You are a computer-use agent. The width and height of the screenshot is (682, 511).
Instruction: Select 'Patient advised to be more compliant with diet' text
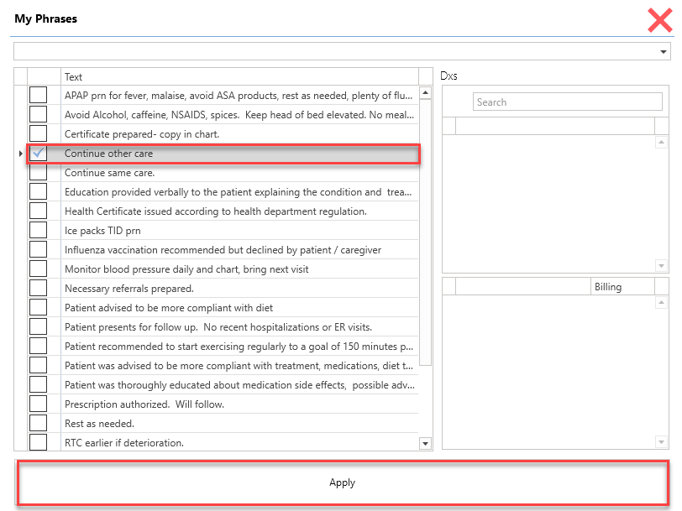point(169,308)
